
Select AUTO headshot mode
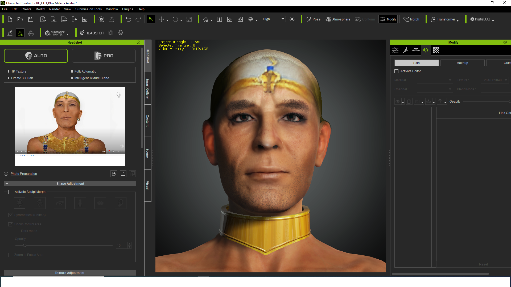point(36,56)
